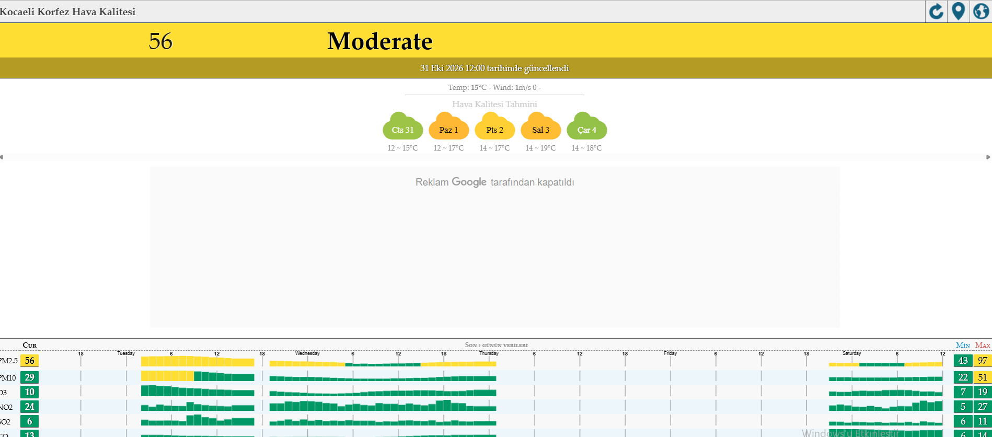Click the PM2.5 current value 56 cell
This screenshot has height=437, width=992.
30,361
